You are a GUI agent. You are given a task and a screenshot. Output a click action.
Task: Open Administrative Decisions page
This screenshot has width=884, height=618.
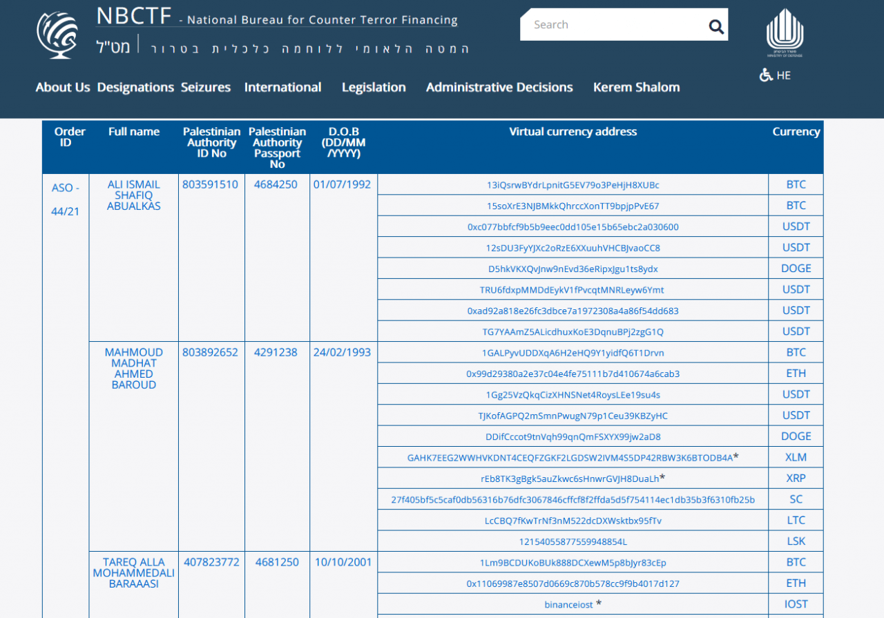click(x=499, y=87)
